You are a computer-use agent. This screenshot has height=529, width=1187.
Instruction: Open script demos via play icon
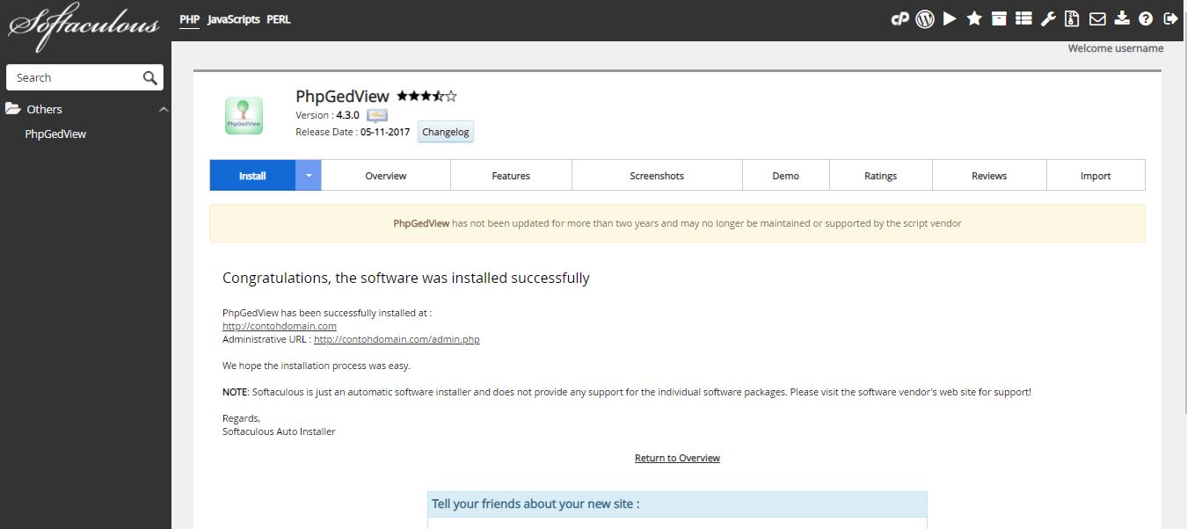950,18
